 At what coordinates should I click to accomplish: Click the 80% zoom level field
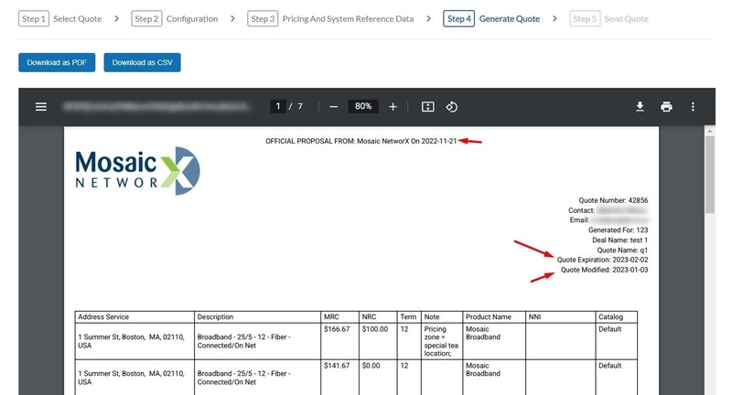tap(363, 107)
